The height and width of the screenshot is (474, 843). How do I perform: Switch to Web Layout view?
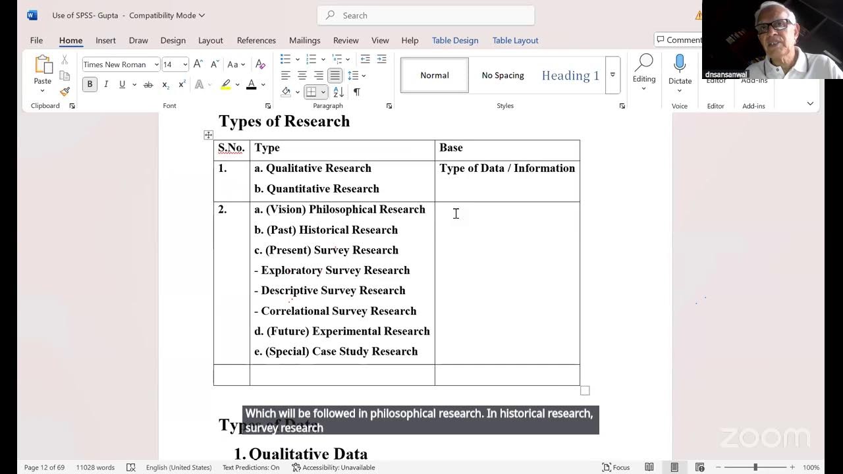pos(699,467)
